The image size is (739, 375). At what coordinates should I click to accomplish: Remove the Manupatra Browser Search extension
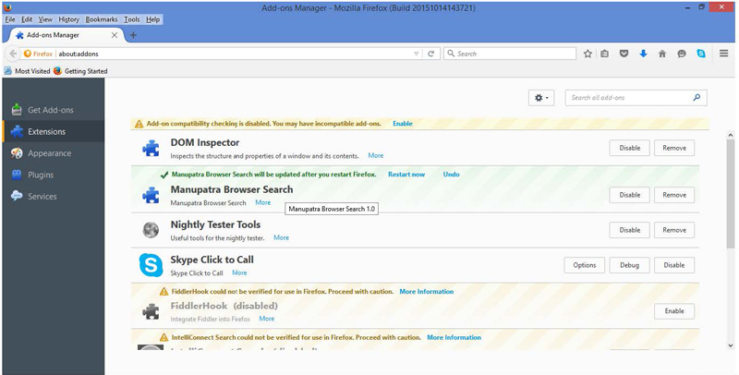click(674, 195)
